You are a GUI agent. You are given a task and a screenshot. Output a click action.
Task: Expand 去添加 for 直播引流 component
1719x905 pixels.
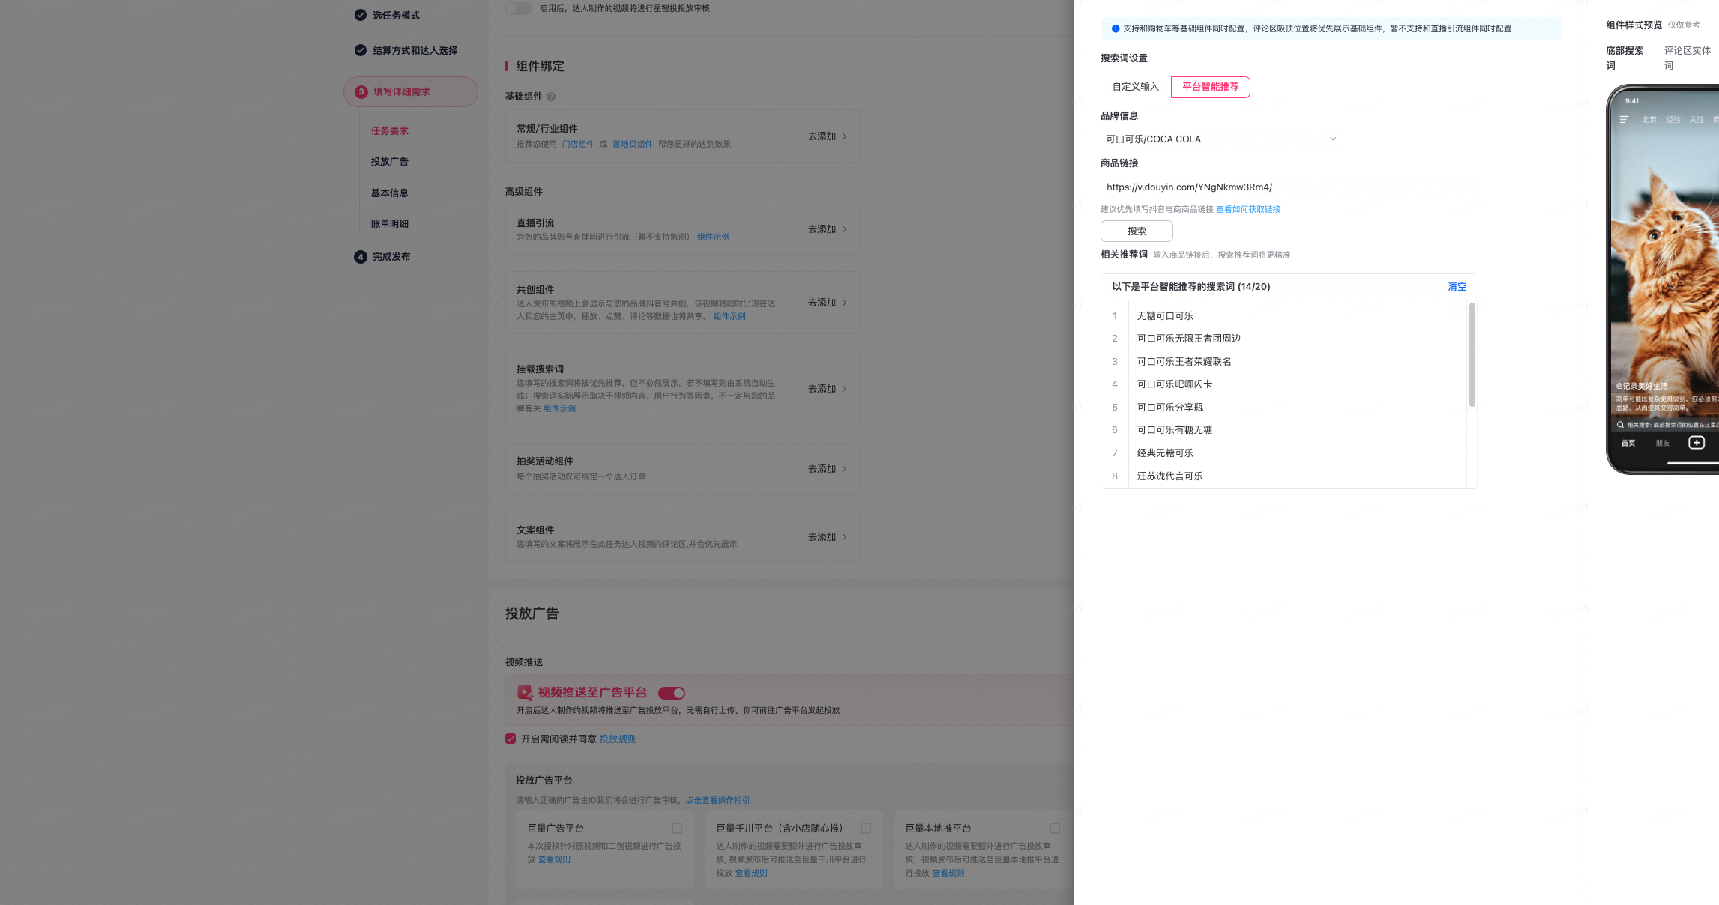pos(827,229)
